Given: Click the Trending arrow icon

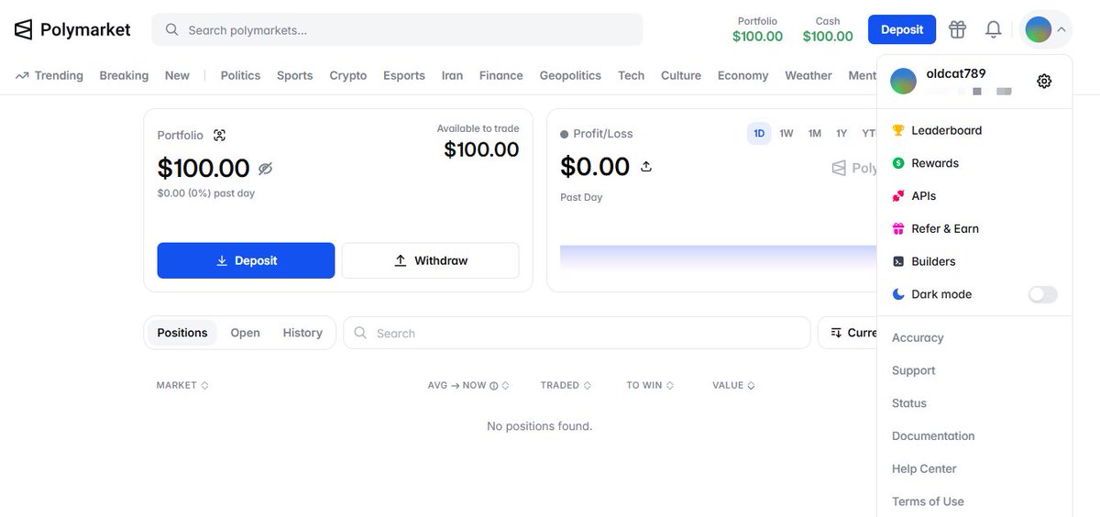Looking at the screenshot, I should 22,75.
